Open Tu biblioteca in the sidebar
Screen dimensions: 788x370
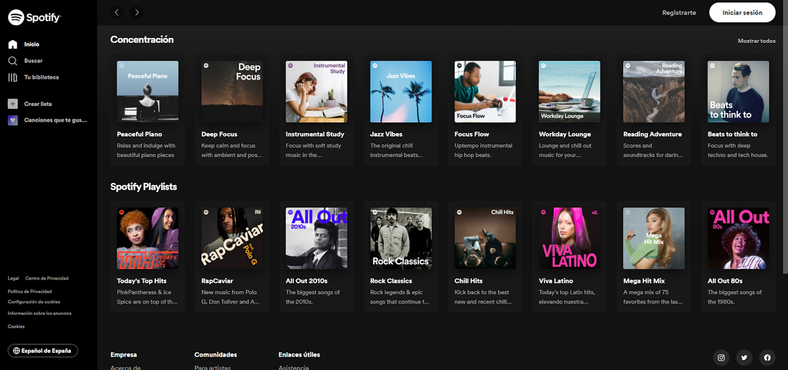[41, 77]
